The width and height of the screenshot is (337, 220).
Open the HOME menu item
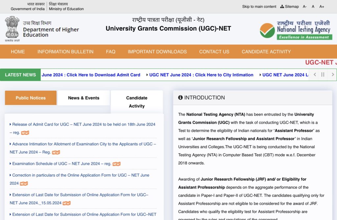[x=18, y=52]
